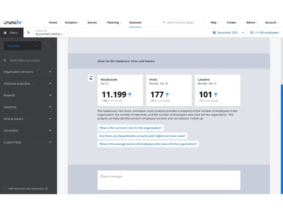This screenshot has height=212, width=283.
Task: Click the employees icon beside 11.199 employees
Action: tap(252, 33)
